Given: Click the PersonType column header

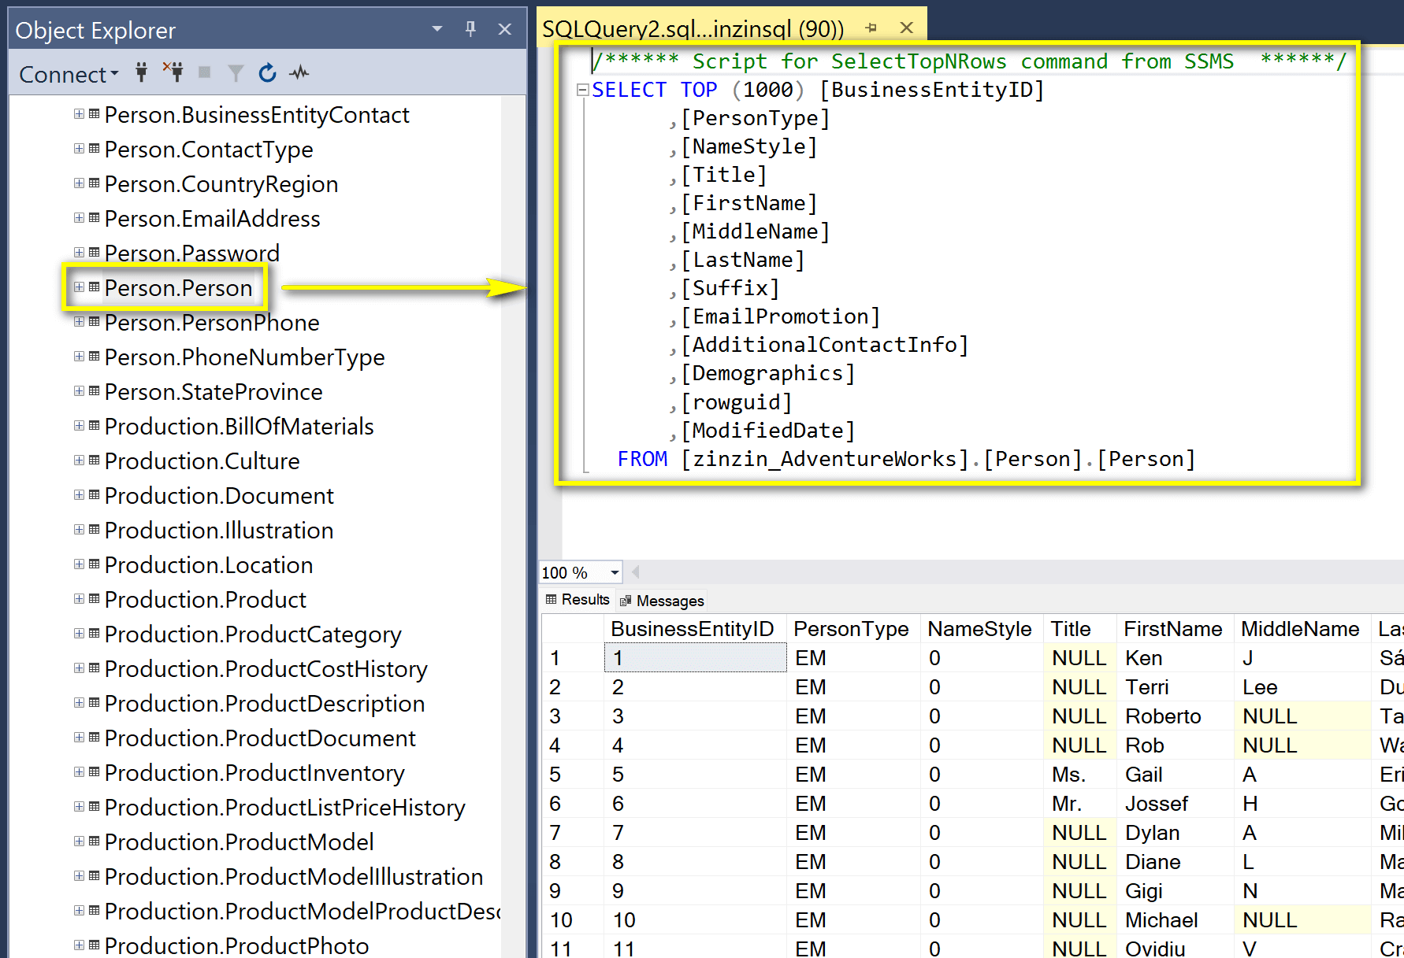Looking at the screenshot, I should [853, 629].
